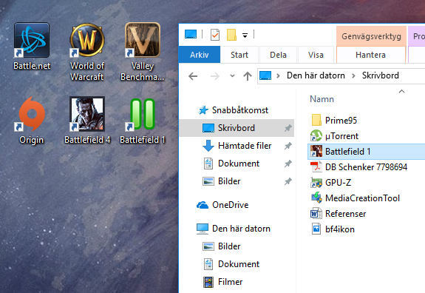Click the pin icon next to Skrivbord
This screenshot has height=293, width=425.
[x=288, y=128]
